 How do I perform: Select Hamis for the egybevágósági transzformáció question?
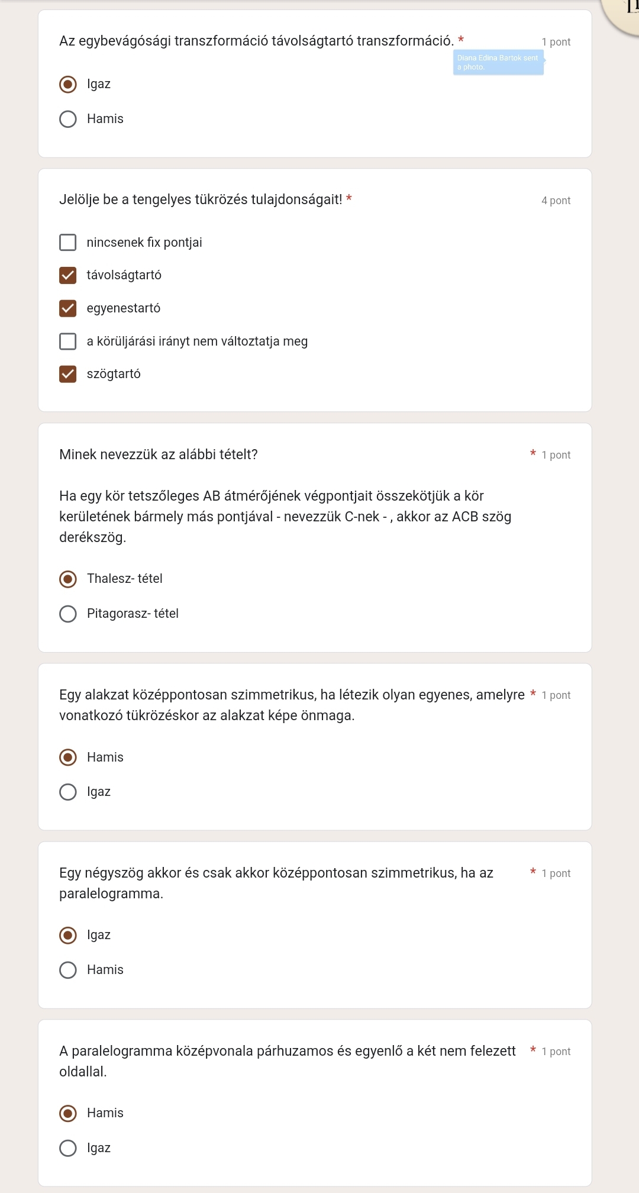(x=68, y=119)
